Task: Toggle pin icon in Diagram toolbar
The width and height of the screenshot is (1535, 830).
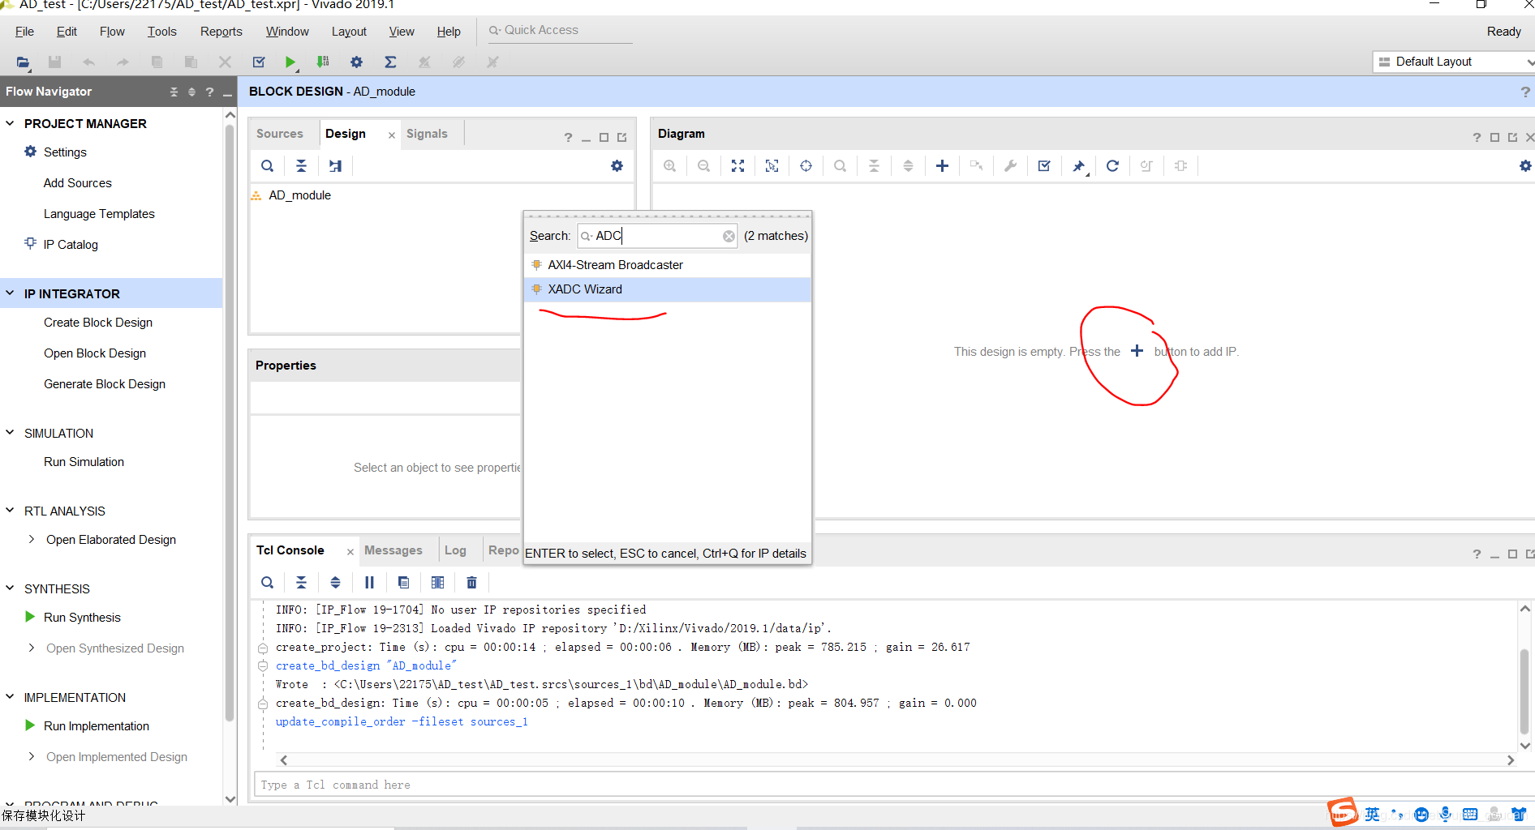Action: tap(1079, 166)
